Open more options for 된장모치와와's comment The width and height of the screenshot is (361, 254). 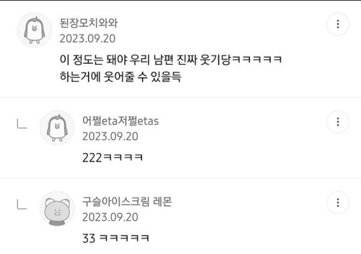tap(338, 24)
